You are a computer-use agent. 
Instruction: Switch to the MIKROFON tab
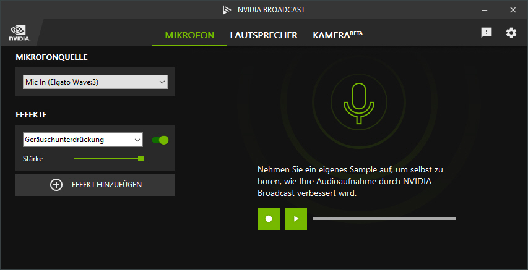pyautogui.click(x=189, y=35)
